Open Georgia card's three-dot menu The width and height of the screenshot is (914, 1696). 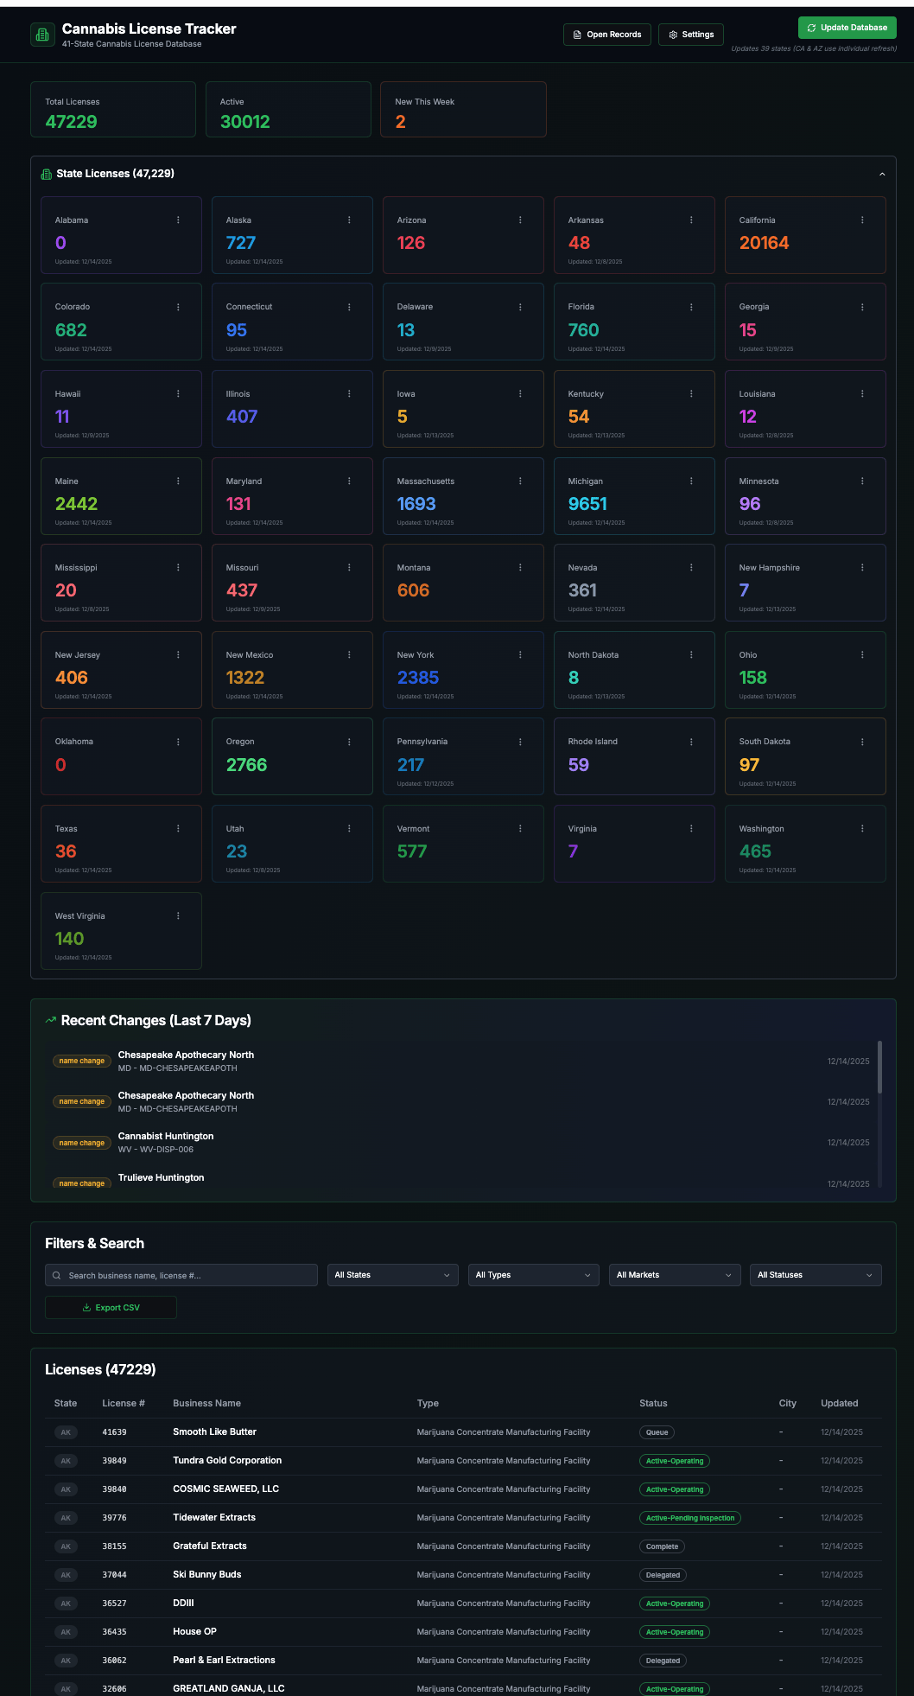click(x=862, y=307)
